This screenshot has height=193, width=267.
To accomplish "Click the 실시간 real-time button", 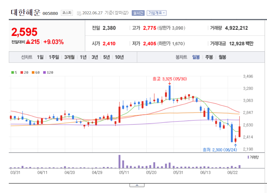I will tap(138, 13).
